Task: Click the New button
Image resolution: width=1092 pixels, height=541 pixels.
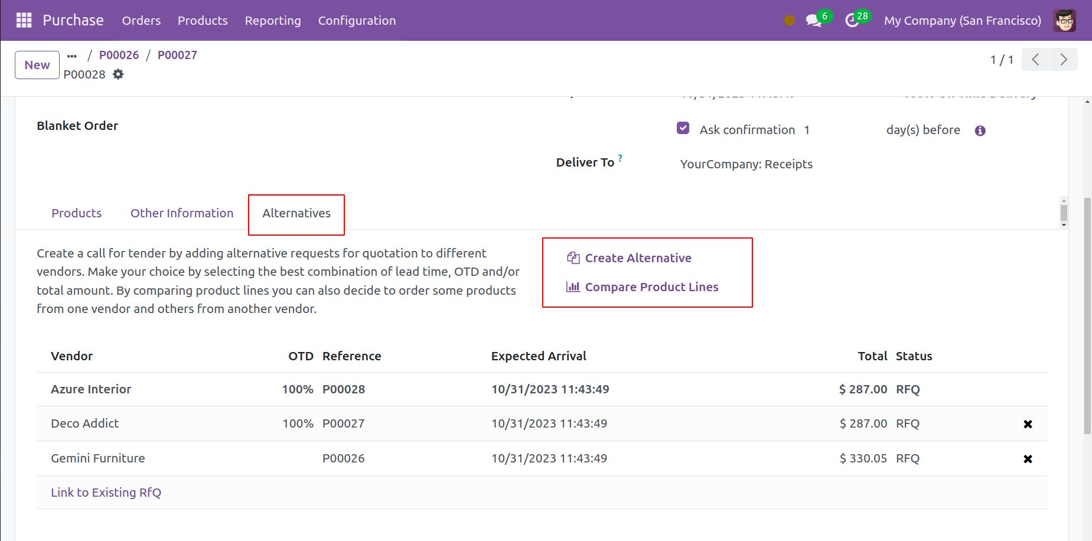Action: [x=37, y=65]
